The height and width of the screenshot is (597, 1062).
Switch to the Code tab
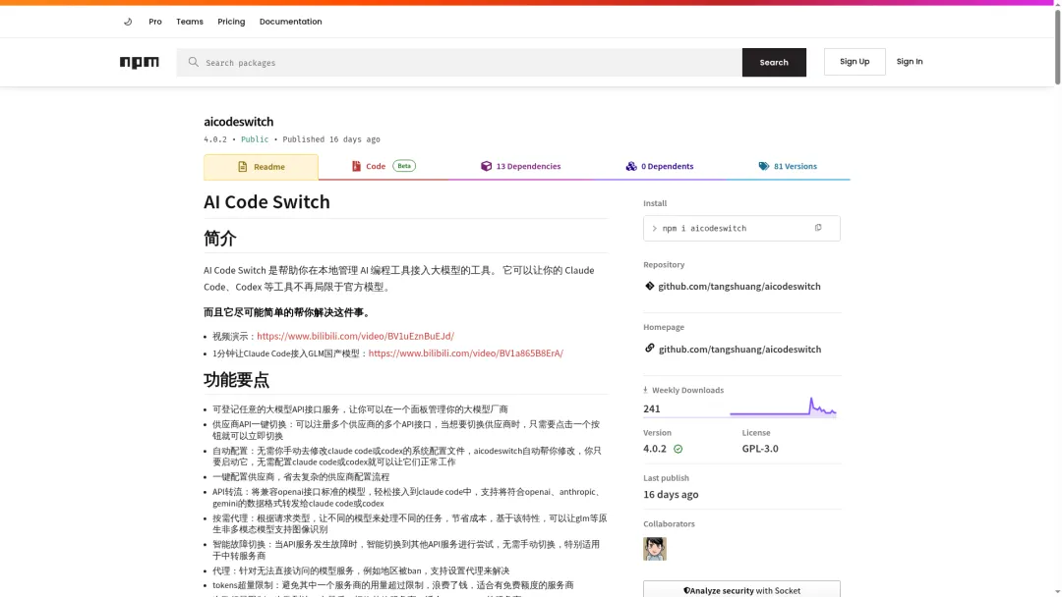(383, 166)
